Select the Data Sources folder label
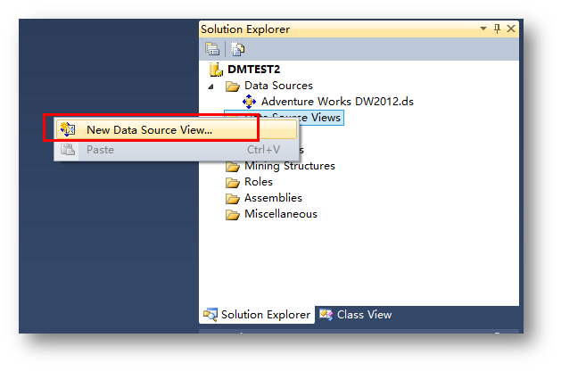Screen dimensions: 561x371 coord(278,86)
